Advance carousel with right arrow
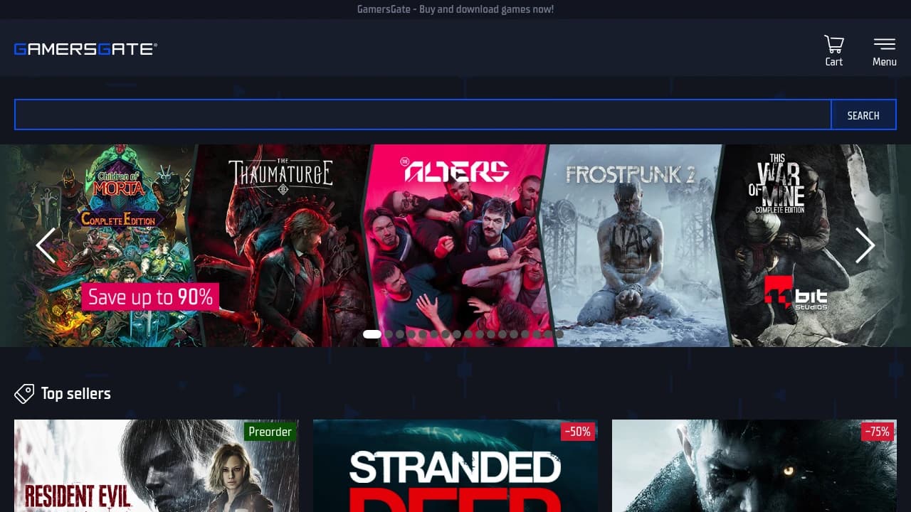The height and width of the screenshot is (512, 911). (865, 245)
